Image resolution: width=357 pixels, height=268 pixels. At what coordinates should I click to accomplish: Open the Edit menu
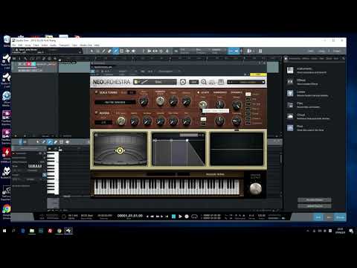(20, 45)
